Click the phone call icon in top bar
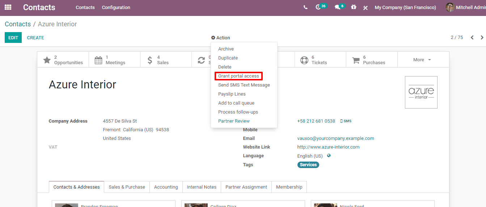The height and width of the screenshot is (207, 486). [305, 7]
